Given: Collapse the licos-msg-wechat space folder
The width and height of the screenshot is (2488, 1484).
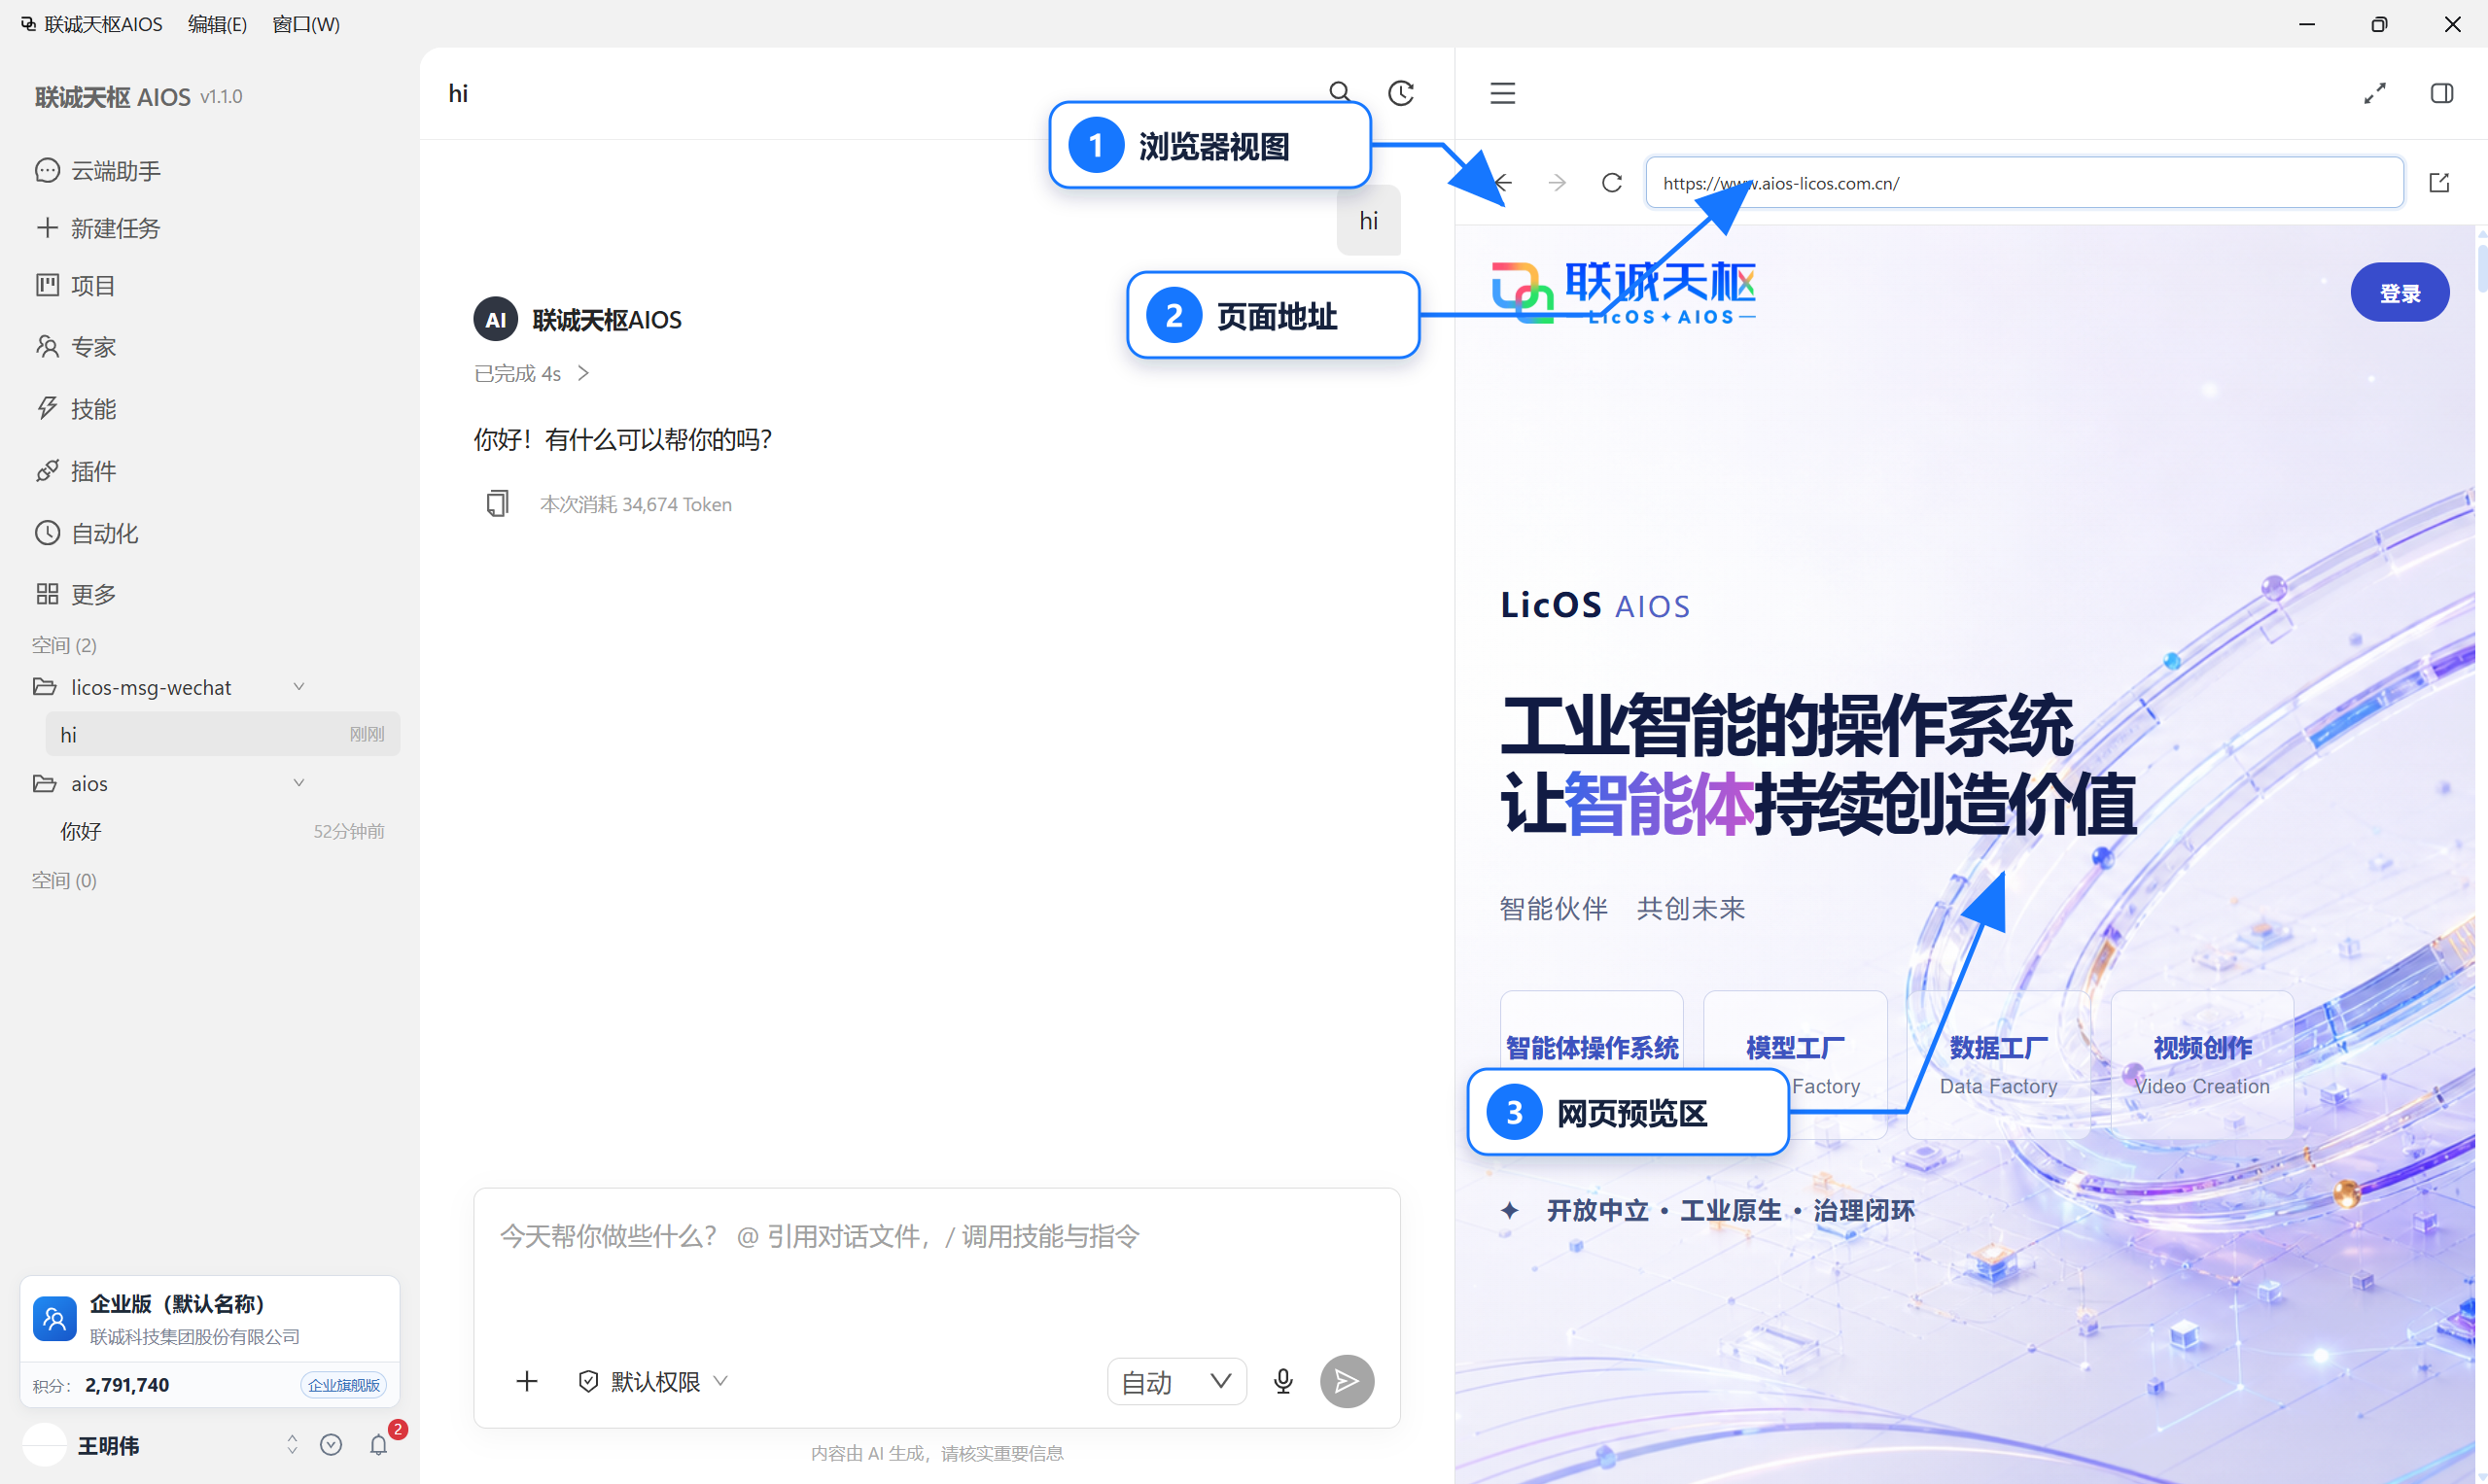Looking at the screenshot, I should [298, 687].
